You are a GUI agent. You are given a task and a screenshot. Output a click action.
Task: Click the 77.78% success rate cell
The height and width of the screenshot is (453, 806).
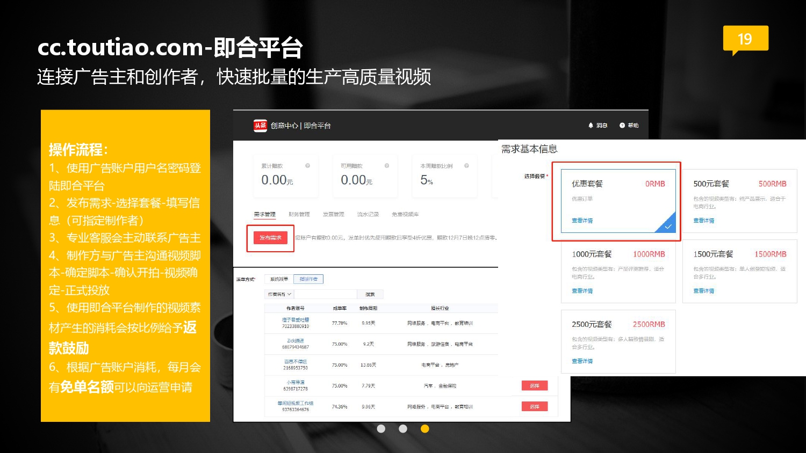[340, 323]
